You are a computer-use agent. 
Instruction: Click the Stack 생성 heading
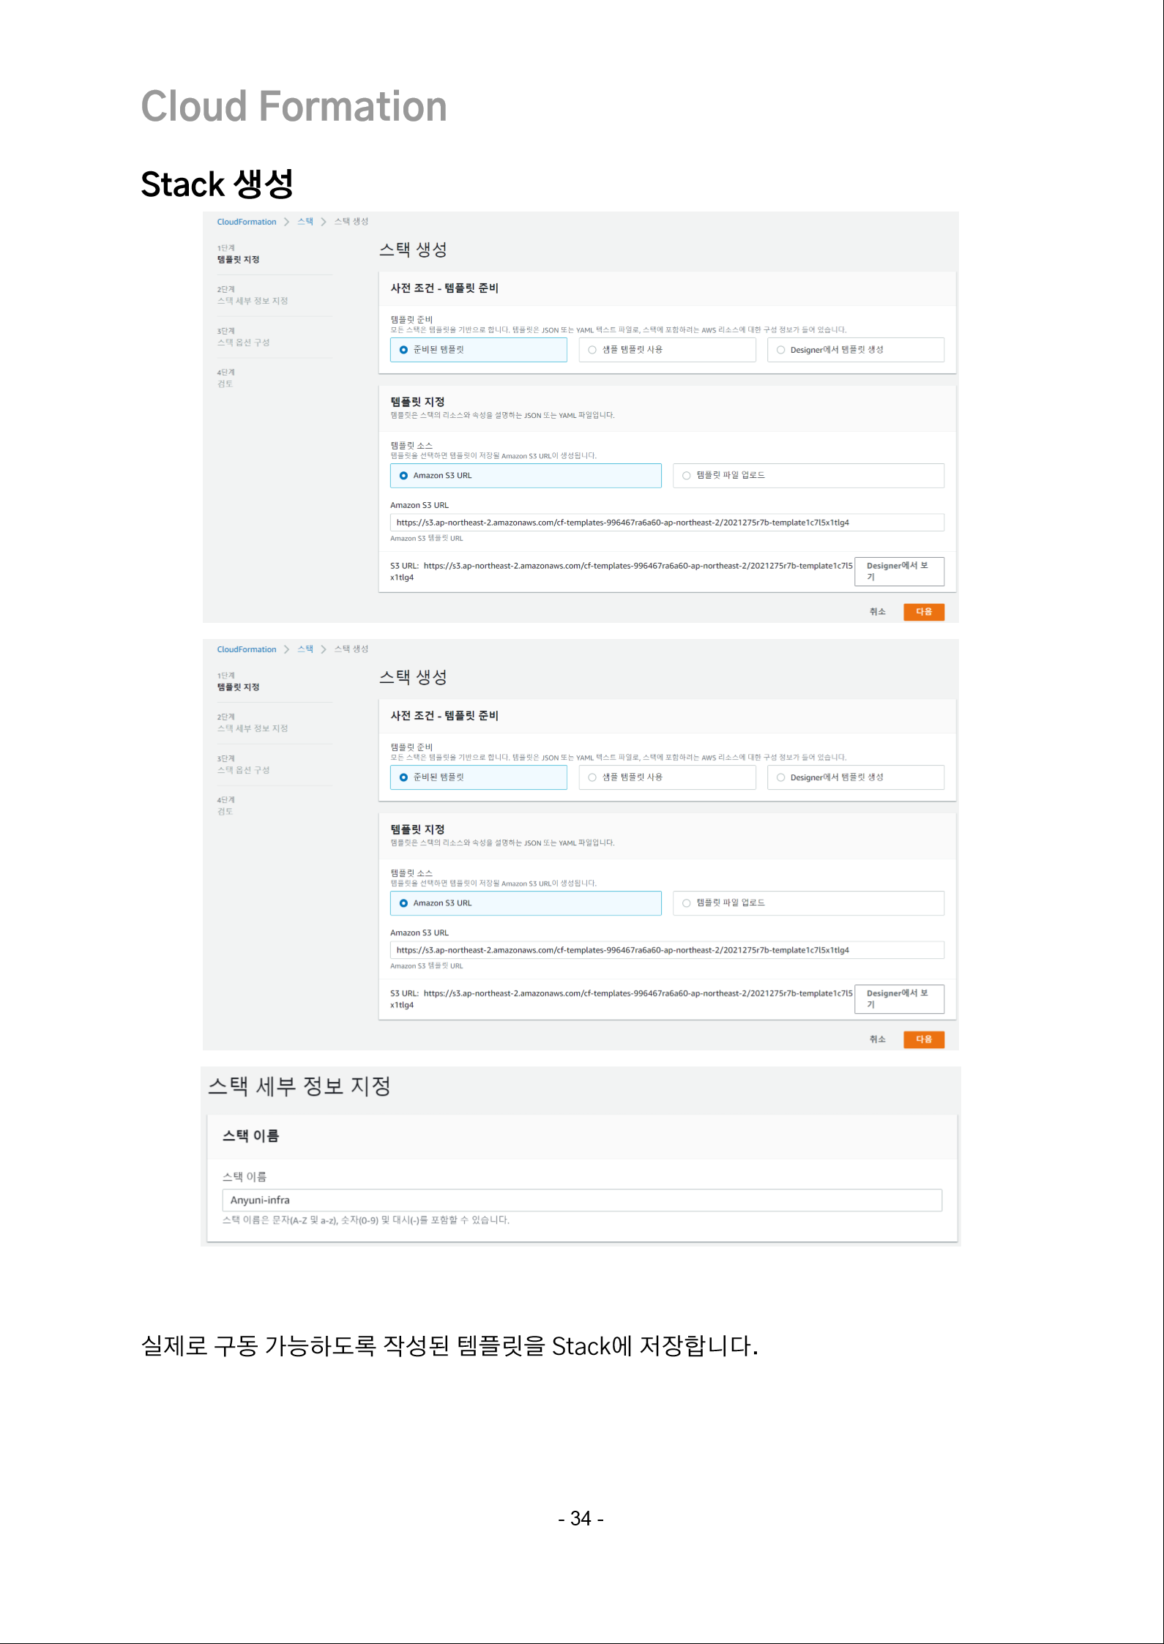click(x=217, y=184)
